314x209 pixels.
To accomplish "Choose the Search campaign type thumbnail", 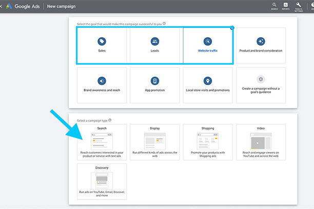I will click(102, 141).
